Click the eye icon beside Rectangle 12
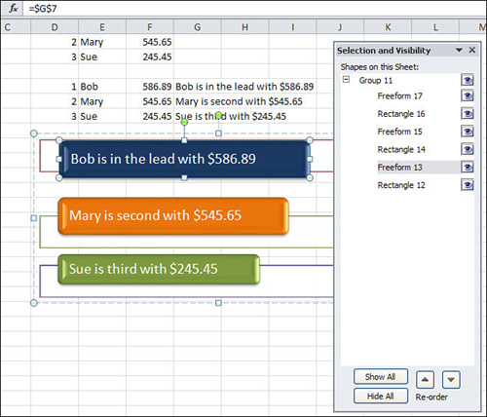This screenshot has width=487, height=417. (x=468, y=185)
